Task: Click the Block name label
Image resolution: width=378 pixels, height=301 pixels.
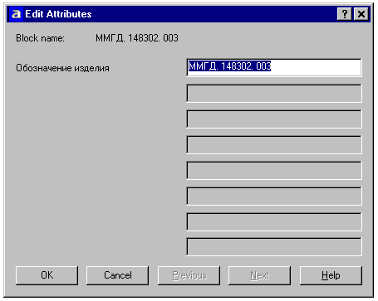Action: pos(40,38)
